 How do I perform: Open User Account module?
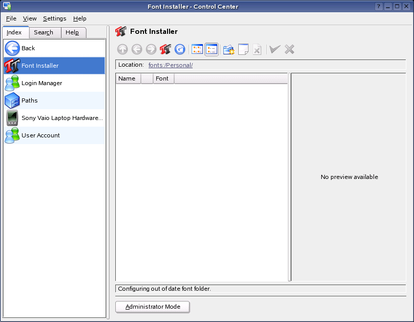[55, 135]
